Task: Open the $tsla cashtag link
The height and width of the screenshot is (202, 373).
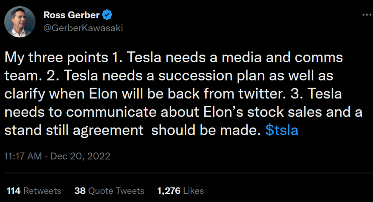Action: 282,131
